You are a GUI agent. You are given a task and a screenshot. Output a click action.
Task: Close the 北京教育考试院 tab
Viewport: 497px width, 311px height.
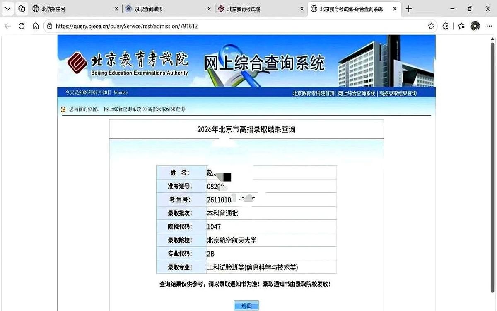pyautogui.click(x=302, y=9)
